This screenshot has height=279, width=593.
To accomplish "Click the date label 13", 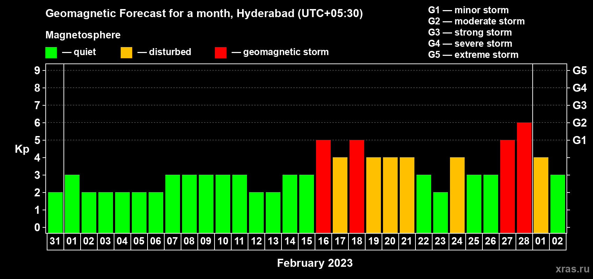I will click(x=273, y=241).
